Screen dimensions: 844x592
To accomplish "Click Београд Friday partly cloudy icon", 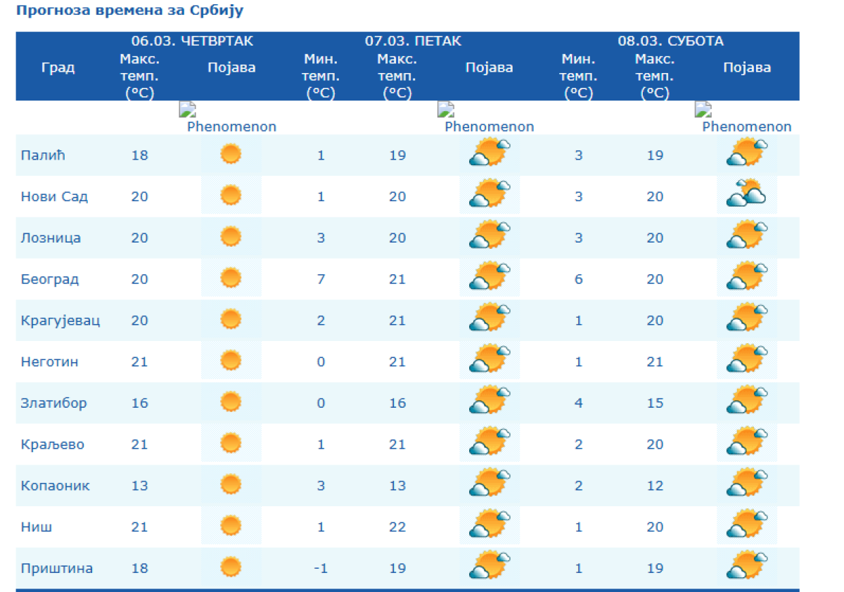I will point(490,277).
